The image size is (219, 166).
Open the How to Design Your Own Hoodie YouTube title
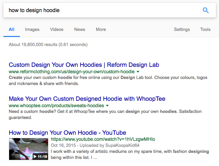point(67,132)
